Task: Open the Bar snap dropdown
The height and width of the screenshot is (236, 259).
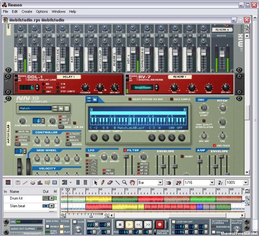Action: point(160,183)
